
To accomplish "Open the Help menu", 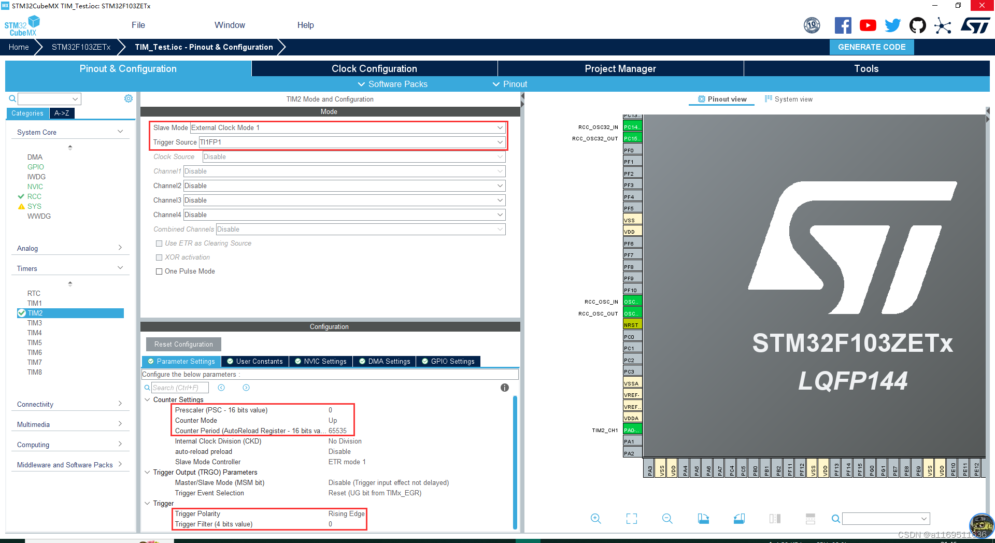I will [306, 25].
